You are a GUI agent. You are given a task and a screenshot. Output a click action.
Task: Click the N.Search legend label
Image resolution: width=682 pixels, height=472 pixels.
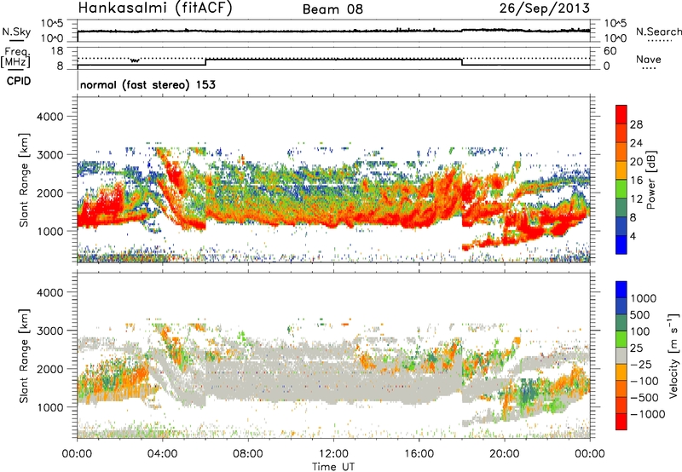659,32
